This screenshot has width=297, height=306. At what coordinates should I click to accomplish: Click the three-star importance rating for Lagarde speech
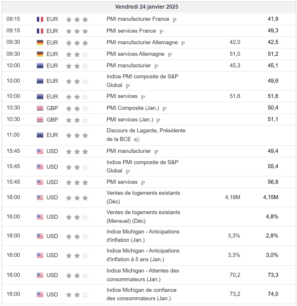click(x=77, y=135)
